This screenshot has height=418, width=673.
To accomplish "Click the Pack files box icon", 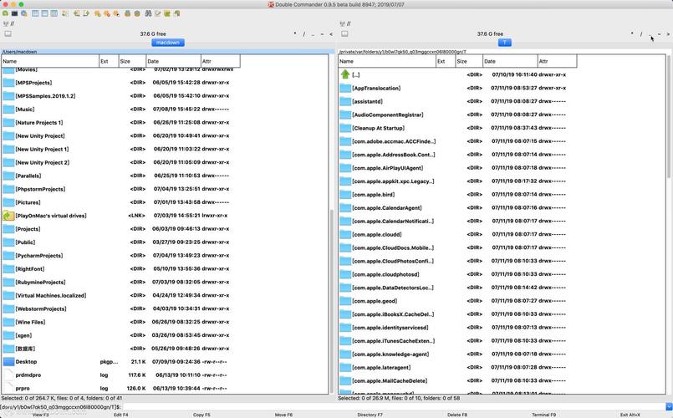I will click(127, 13).
